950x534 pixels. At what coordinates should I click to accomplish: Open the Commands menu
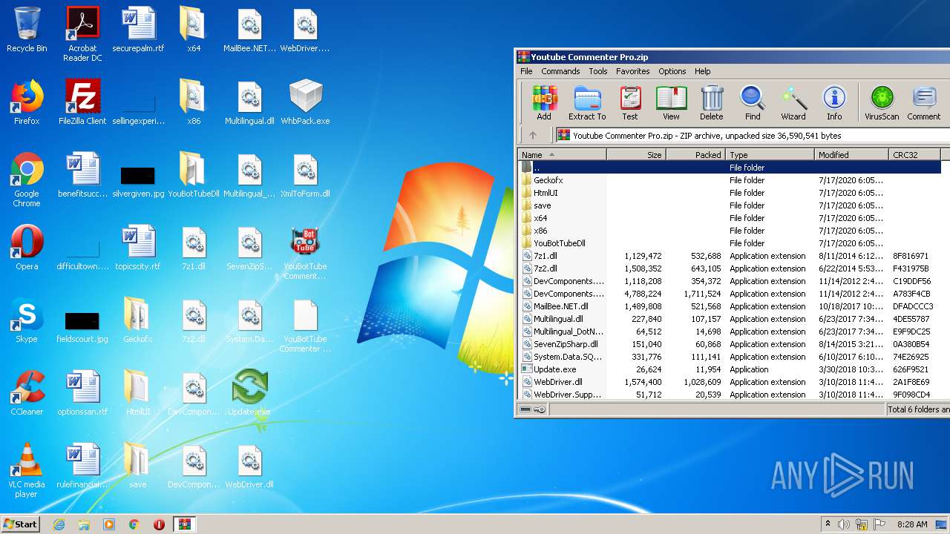pos(560,71)
